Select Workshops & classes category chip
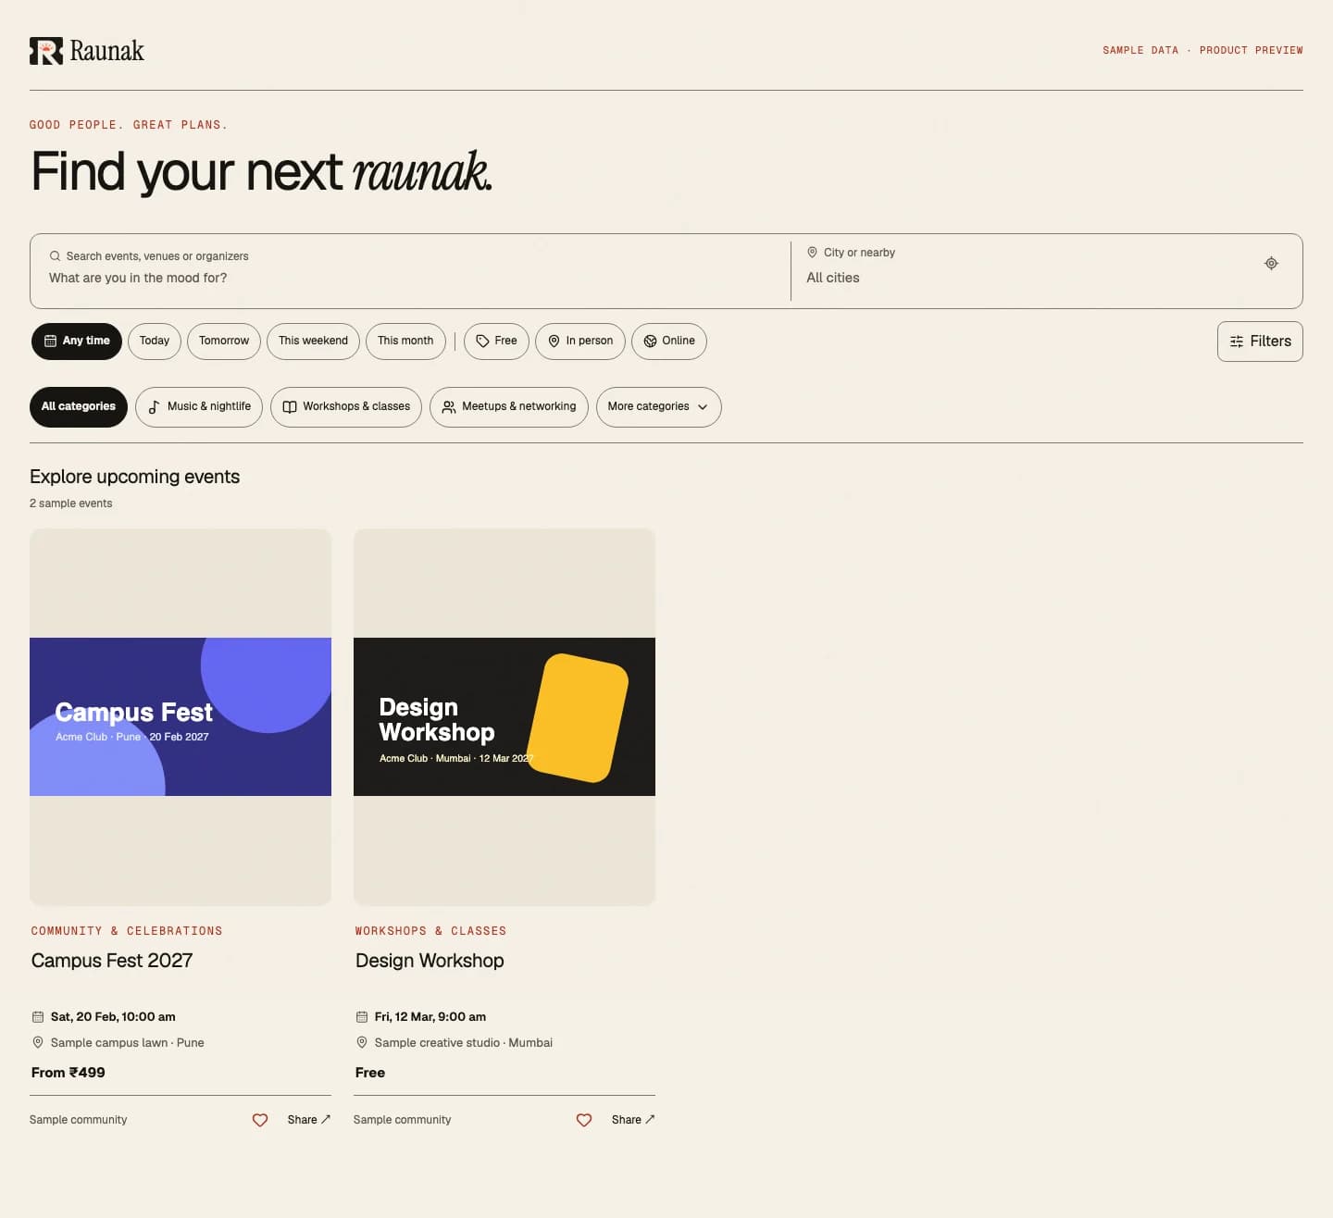The height and width of the screenshot is (1218, 1333). point(346,407)
